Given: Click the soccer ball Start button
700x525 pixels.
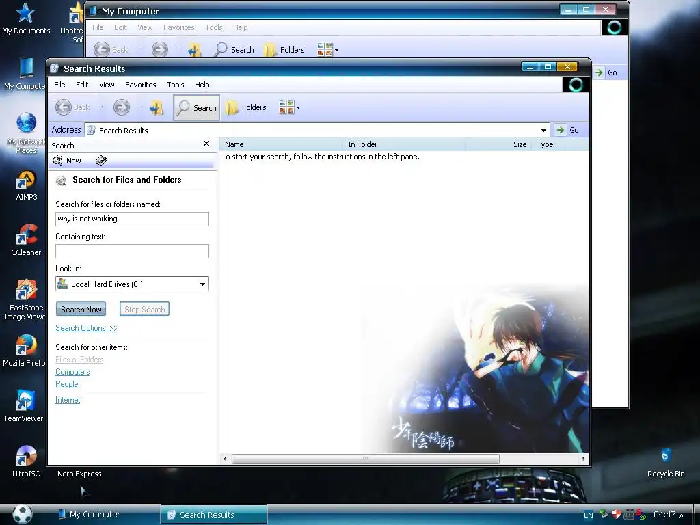Looking at the screenshot, I should pos(22,514).
